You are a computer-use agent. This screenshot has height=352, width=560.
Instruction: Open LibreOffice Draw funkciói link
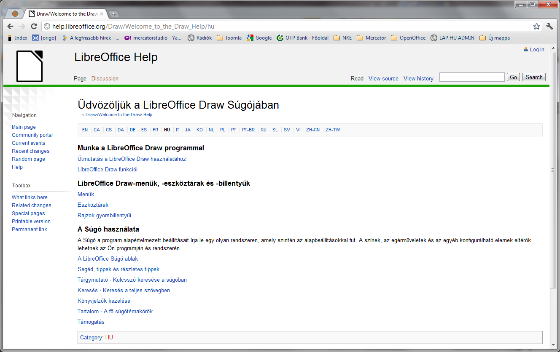(108, 170)
